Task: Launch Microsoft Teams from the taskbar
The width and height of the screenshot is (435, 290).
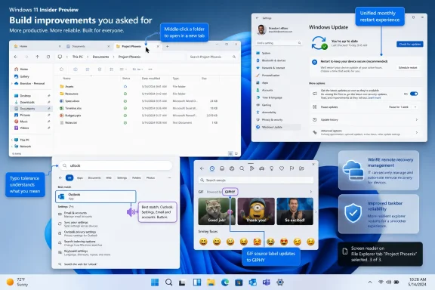Action: pyautogui.click(x=267, y=282)
